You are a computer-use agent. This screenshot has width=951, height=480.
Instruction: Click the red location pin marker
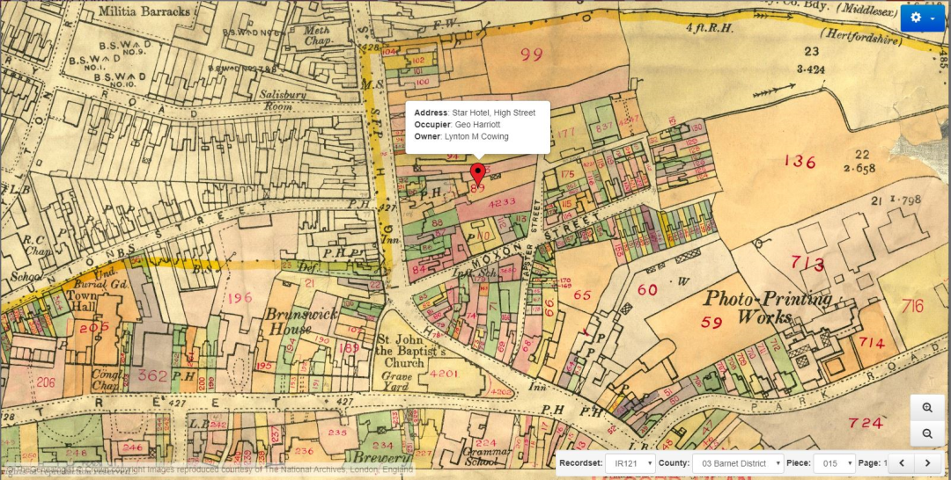[478, 173]
